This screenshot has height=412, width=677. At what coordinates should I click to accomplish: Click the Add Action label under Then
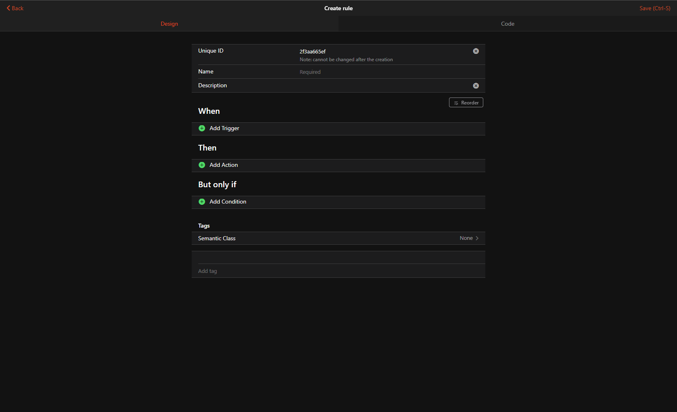[223, 165]
